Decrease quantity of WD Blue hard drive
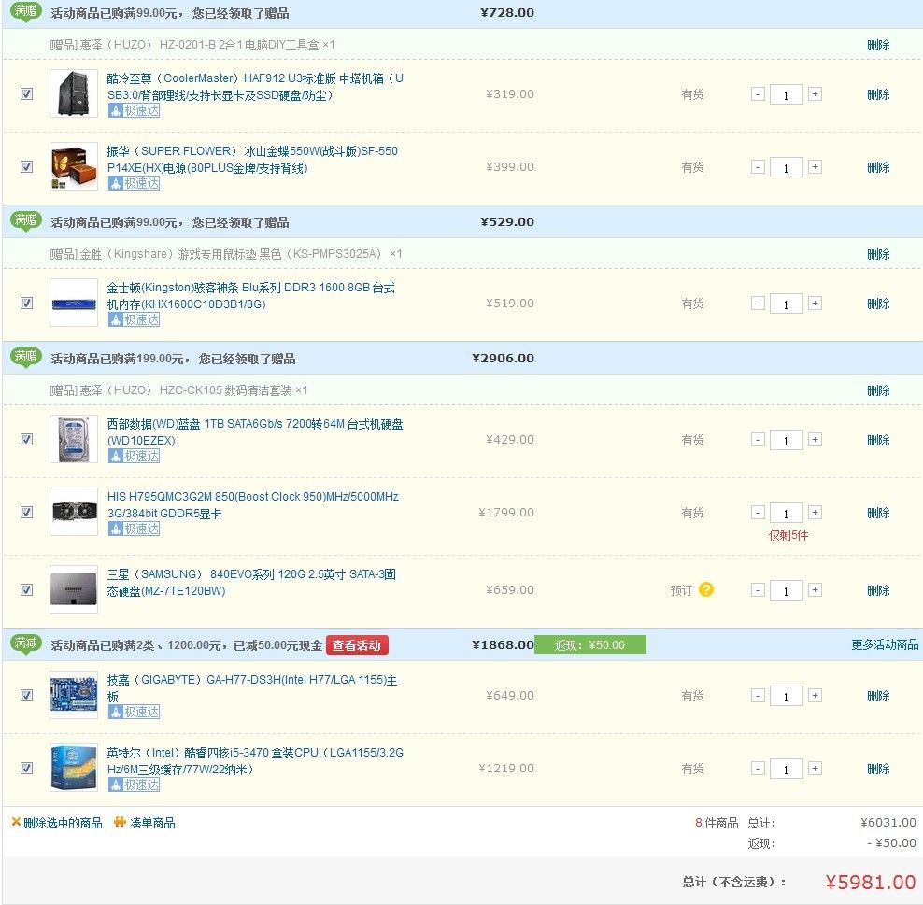 pos(759,440)
